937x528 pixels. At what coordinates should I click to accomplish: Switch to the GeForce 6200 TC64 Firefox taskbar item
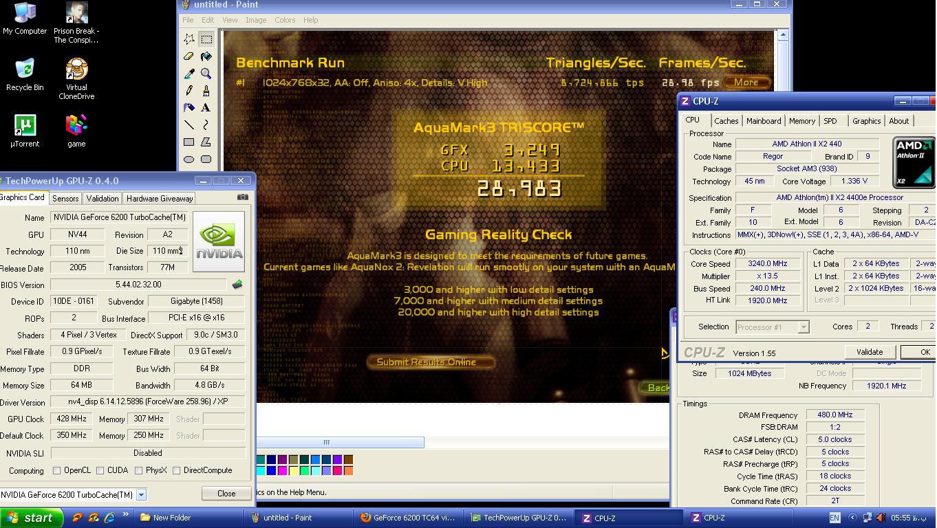[409, 518]
